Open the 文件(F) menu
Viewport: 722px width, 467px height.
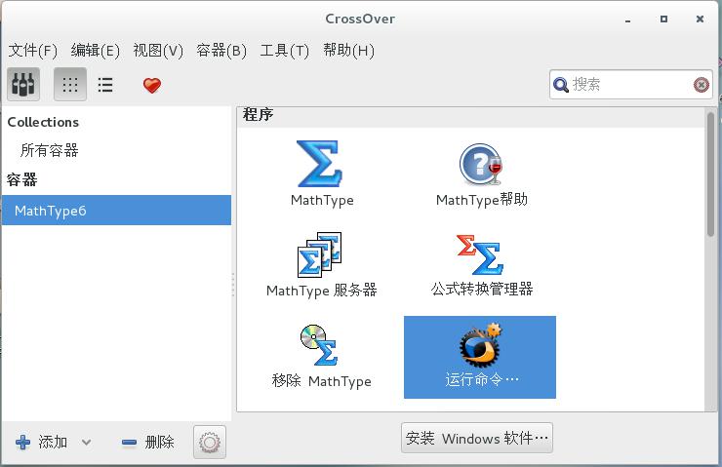pos(33,50)
